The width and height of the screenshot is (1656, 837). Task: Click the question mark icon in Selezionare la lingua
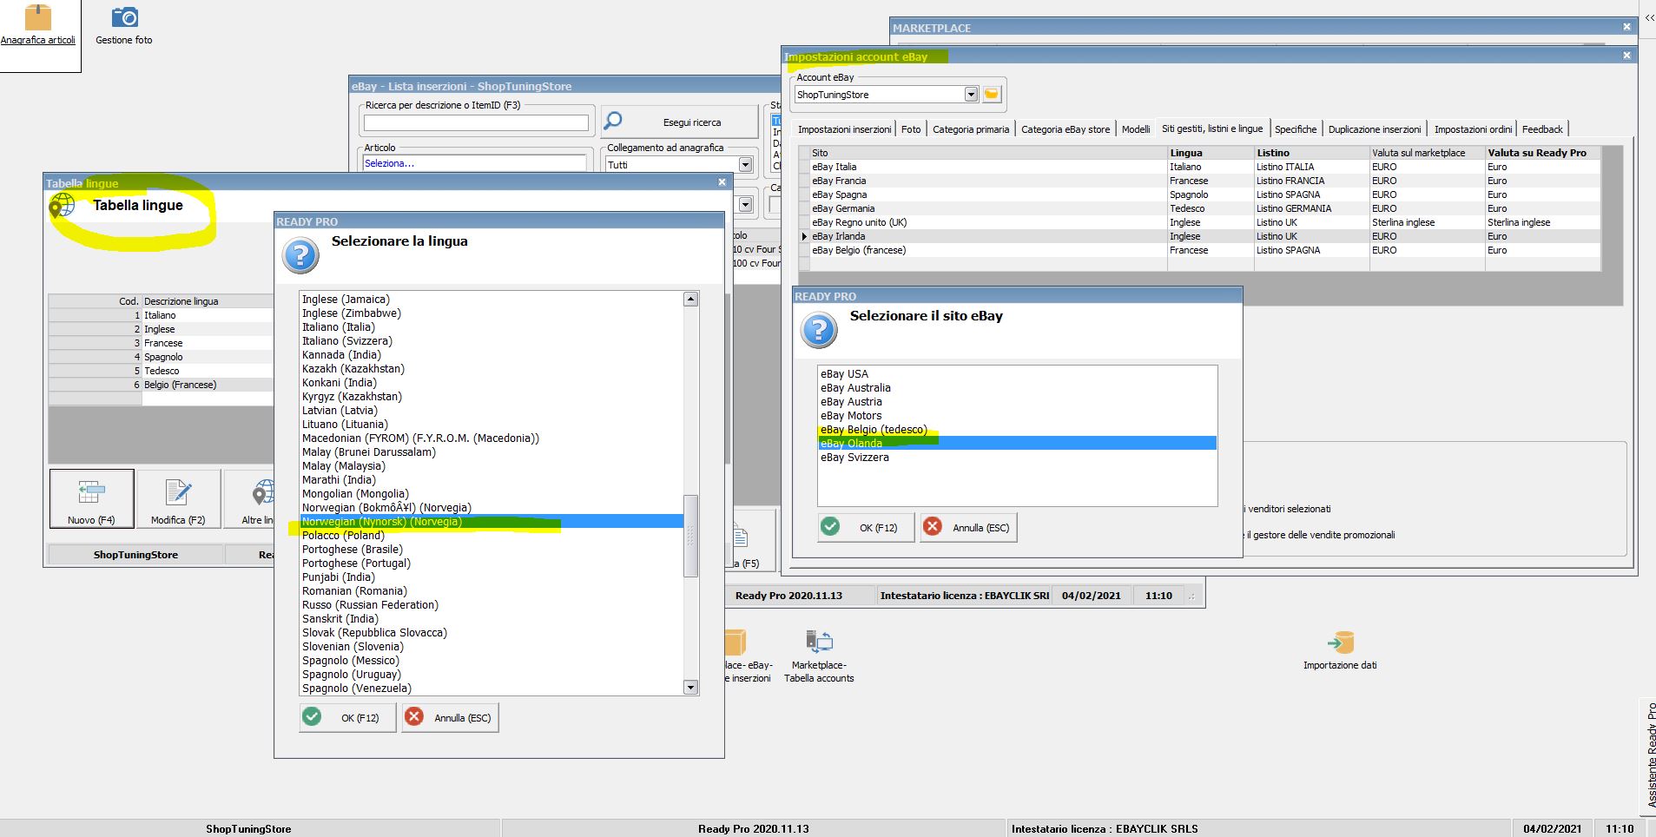300,256
